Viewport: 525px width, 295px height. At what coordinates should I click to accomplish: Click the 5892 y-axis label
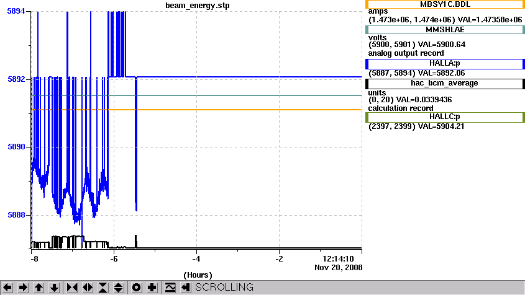(16, 79)
